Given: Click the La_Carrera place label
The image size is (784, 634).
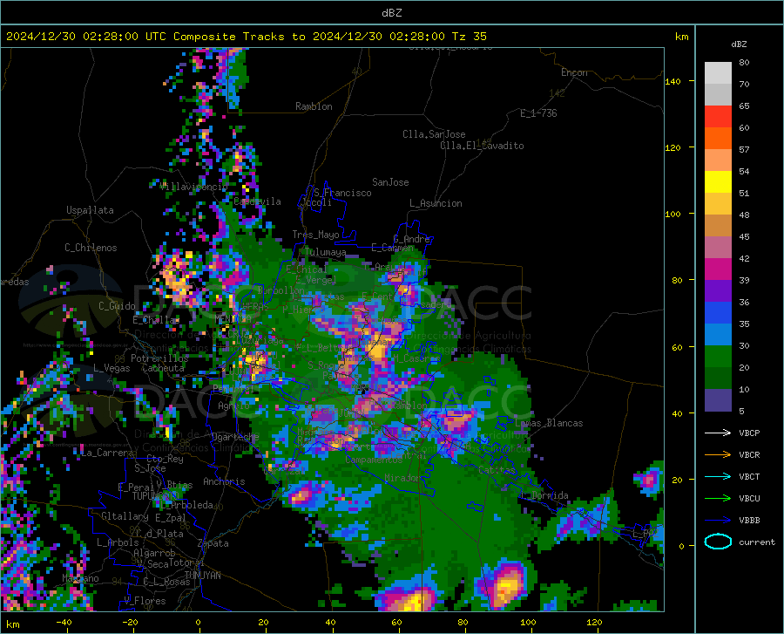Looking at the screenshot, I should (x=107, y=453).
